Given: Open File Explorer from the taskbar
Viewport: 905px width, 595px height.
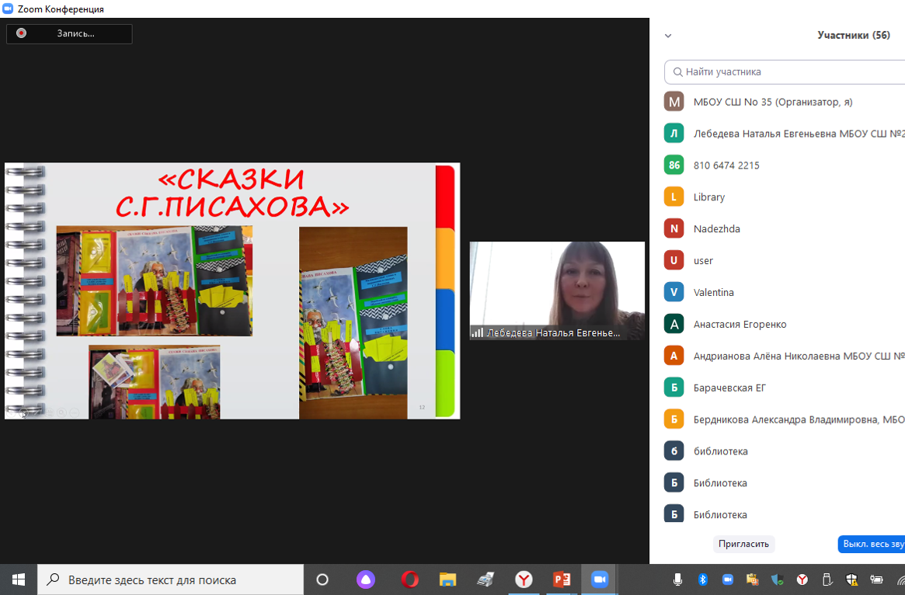Looking at the screenshot, I should pos(447,579).
